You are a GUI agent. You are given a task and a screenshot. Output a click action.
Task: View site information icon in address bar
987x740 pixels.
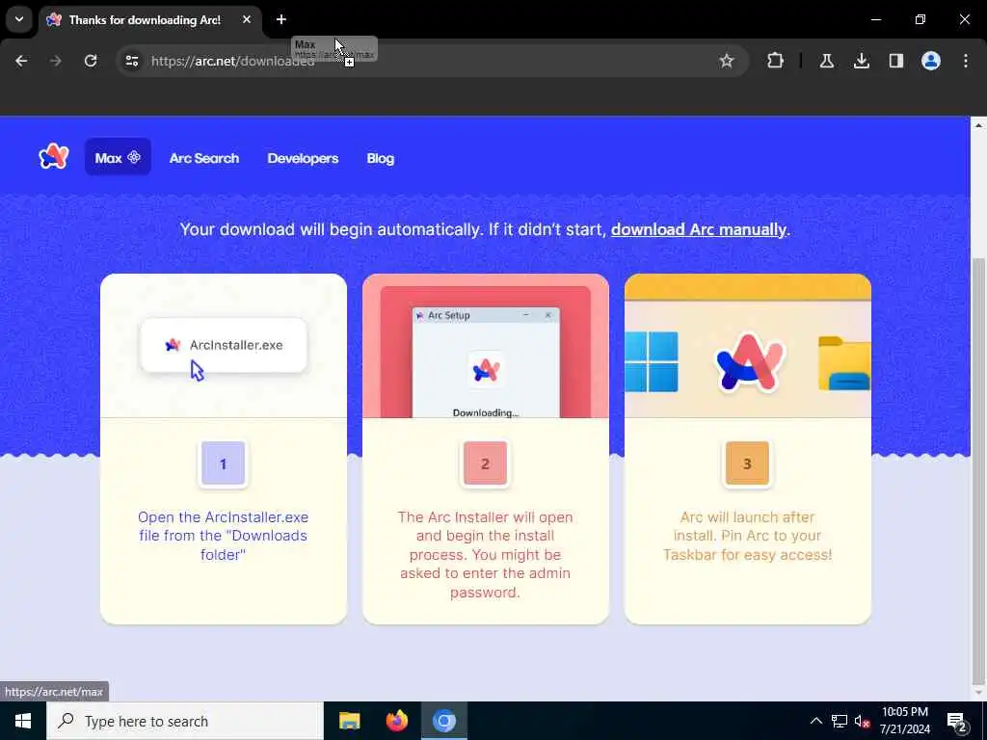(x=132, y=61)
